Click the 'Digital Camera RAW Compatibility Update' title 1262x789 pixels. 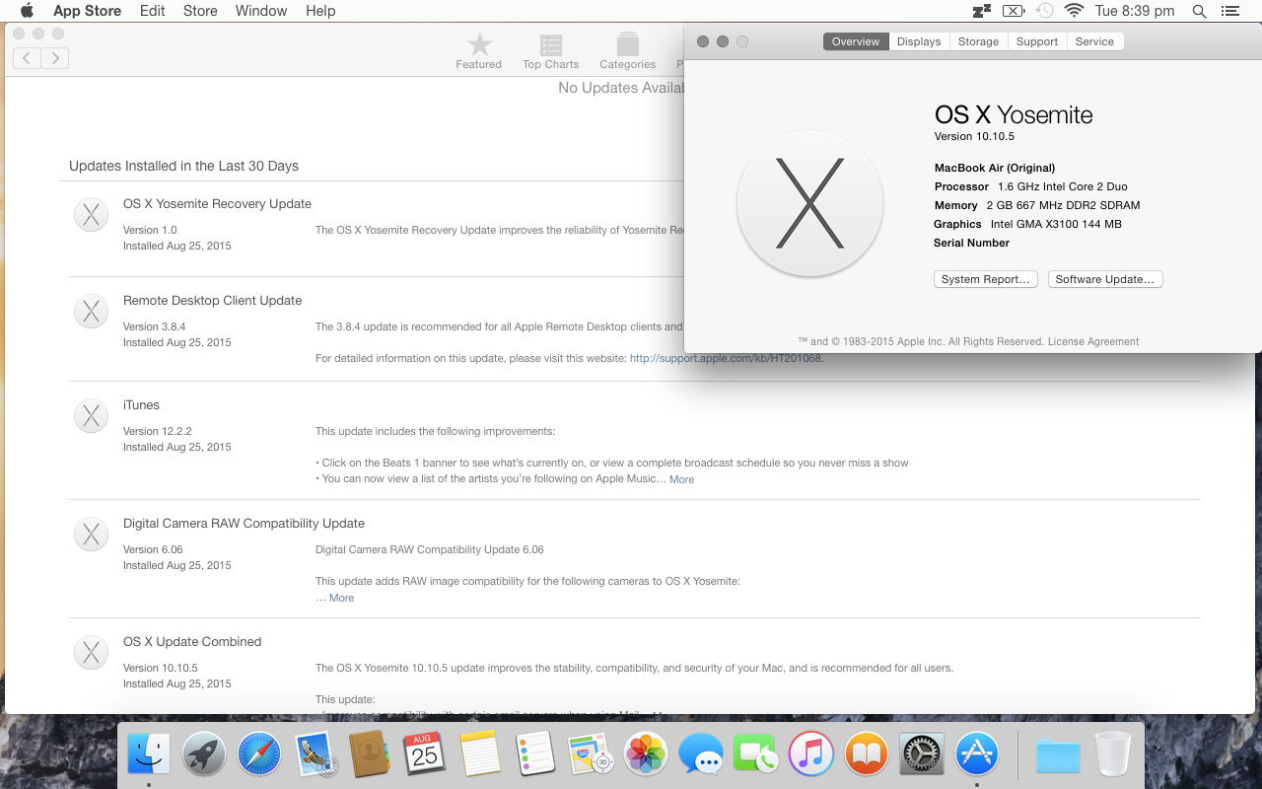(x=244, y=524)
